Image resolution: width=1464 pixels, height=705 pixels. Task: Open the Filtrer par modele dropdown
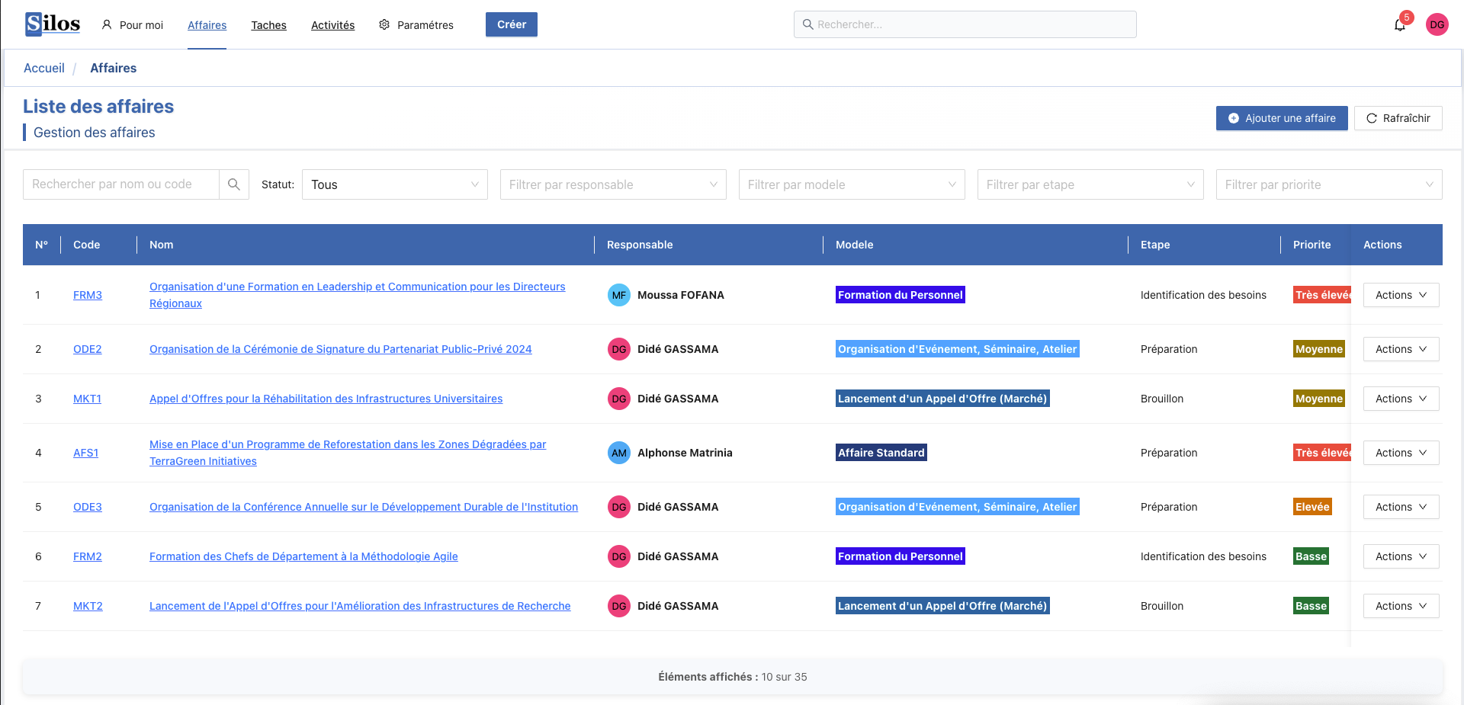pyautogui.click(x=852, y=184)
